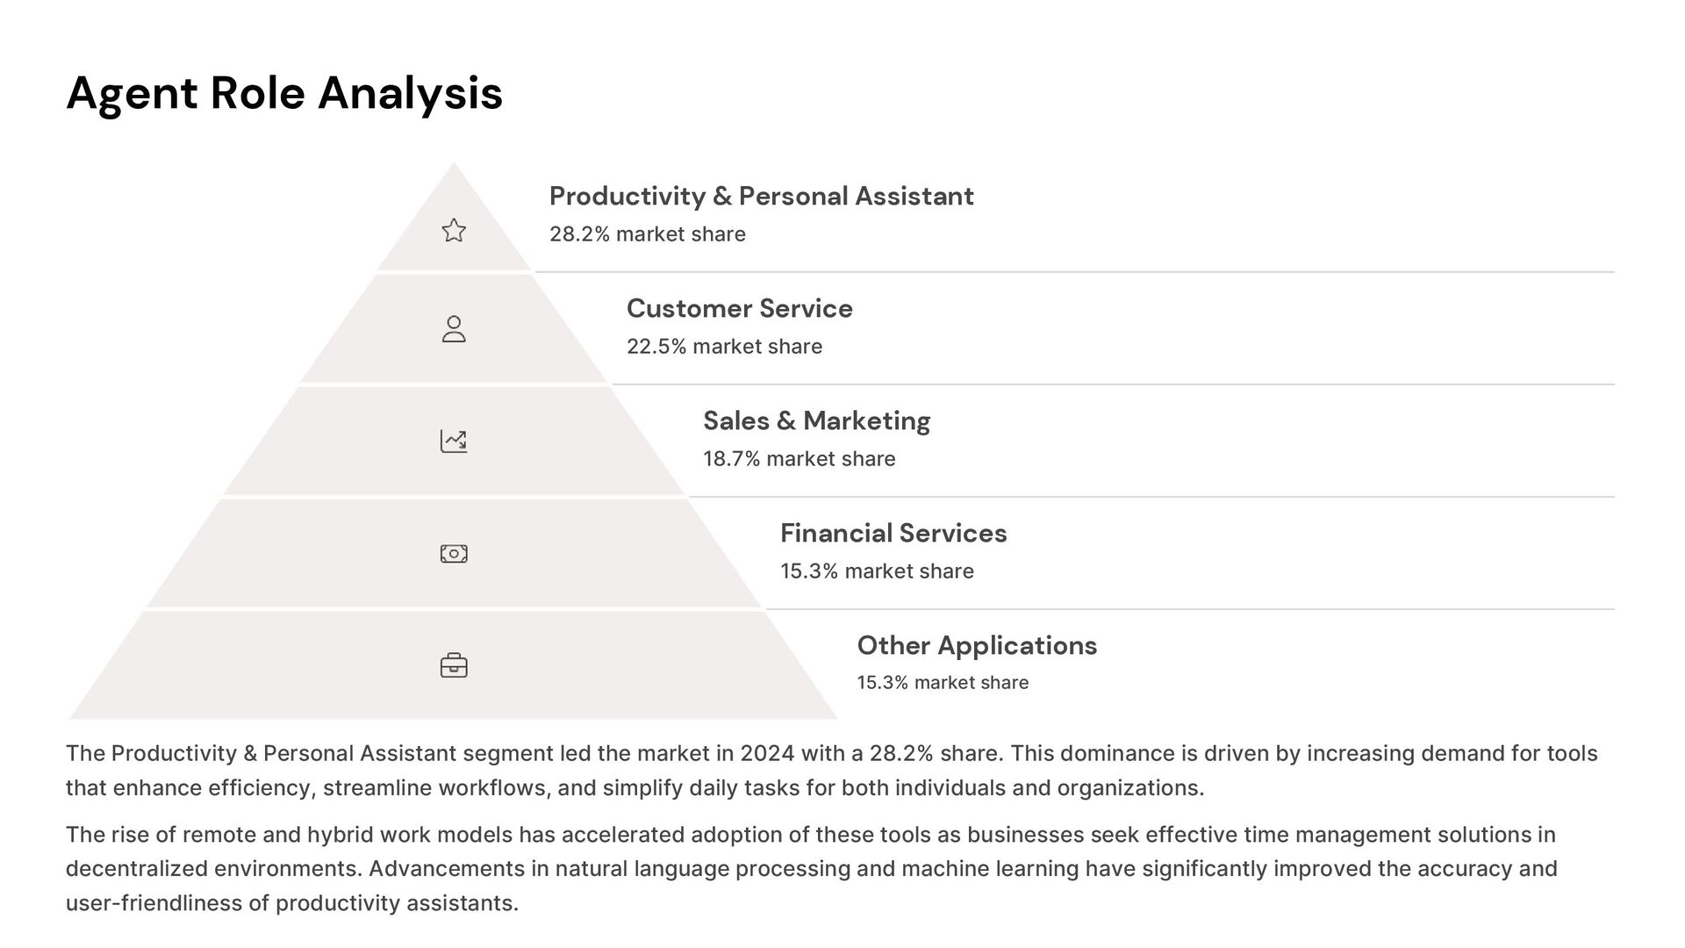Click the Financial Services heading
This screenshot has height=948, width=1685.
click(893, 533)
